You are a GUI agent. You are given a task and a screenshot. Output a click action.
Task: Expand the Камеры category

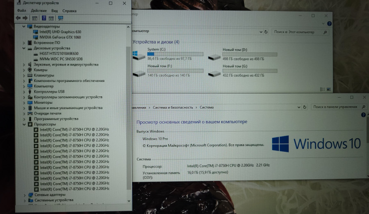tap(24, 70)
